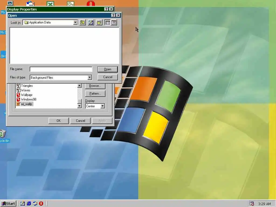The height and width of the screenshot is (207, 276).
Task: Click Cancel in Display Properties
Action: (80, 121)
